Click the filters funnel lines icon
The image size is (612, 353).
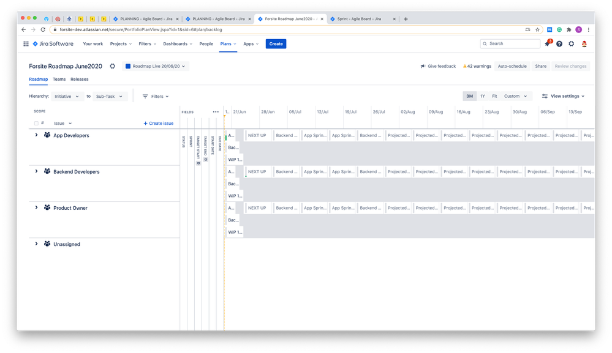point(145,96)
